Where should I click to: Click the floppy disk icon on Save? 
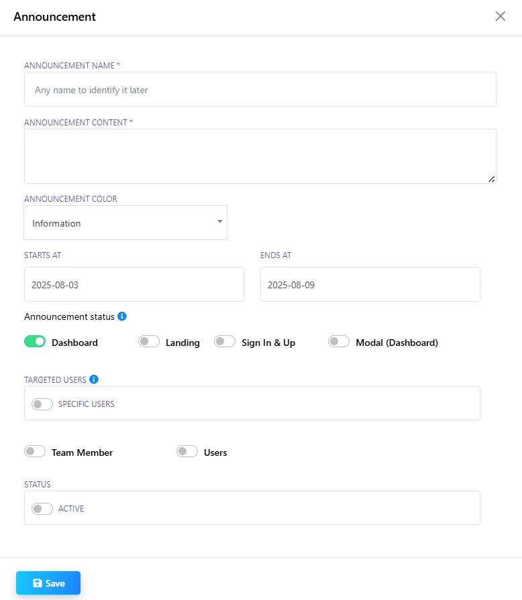coord(38,583)
